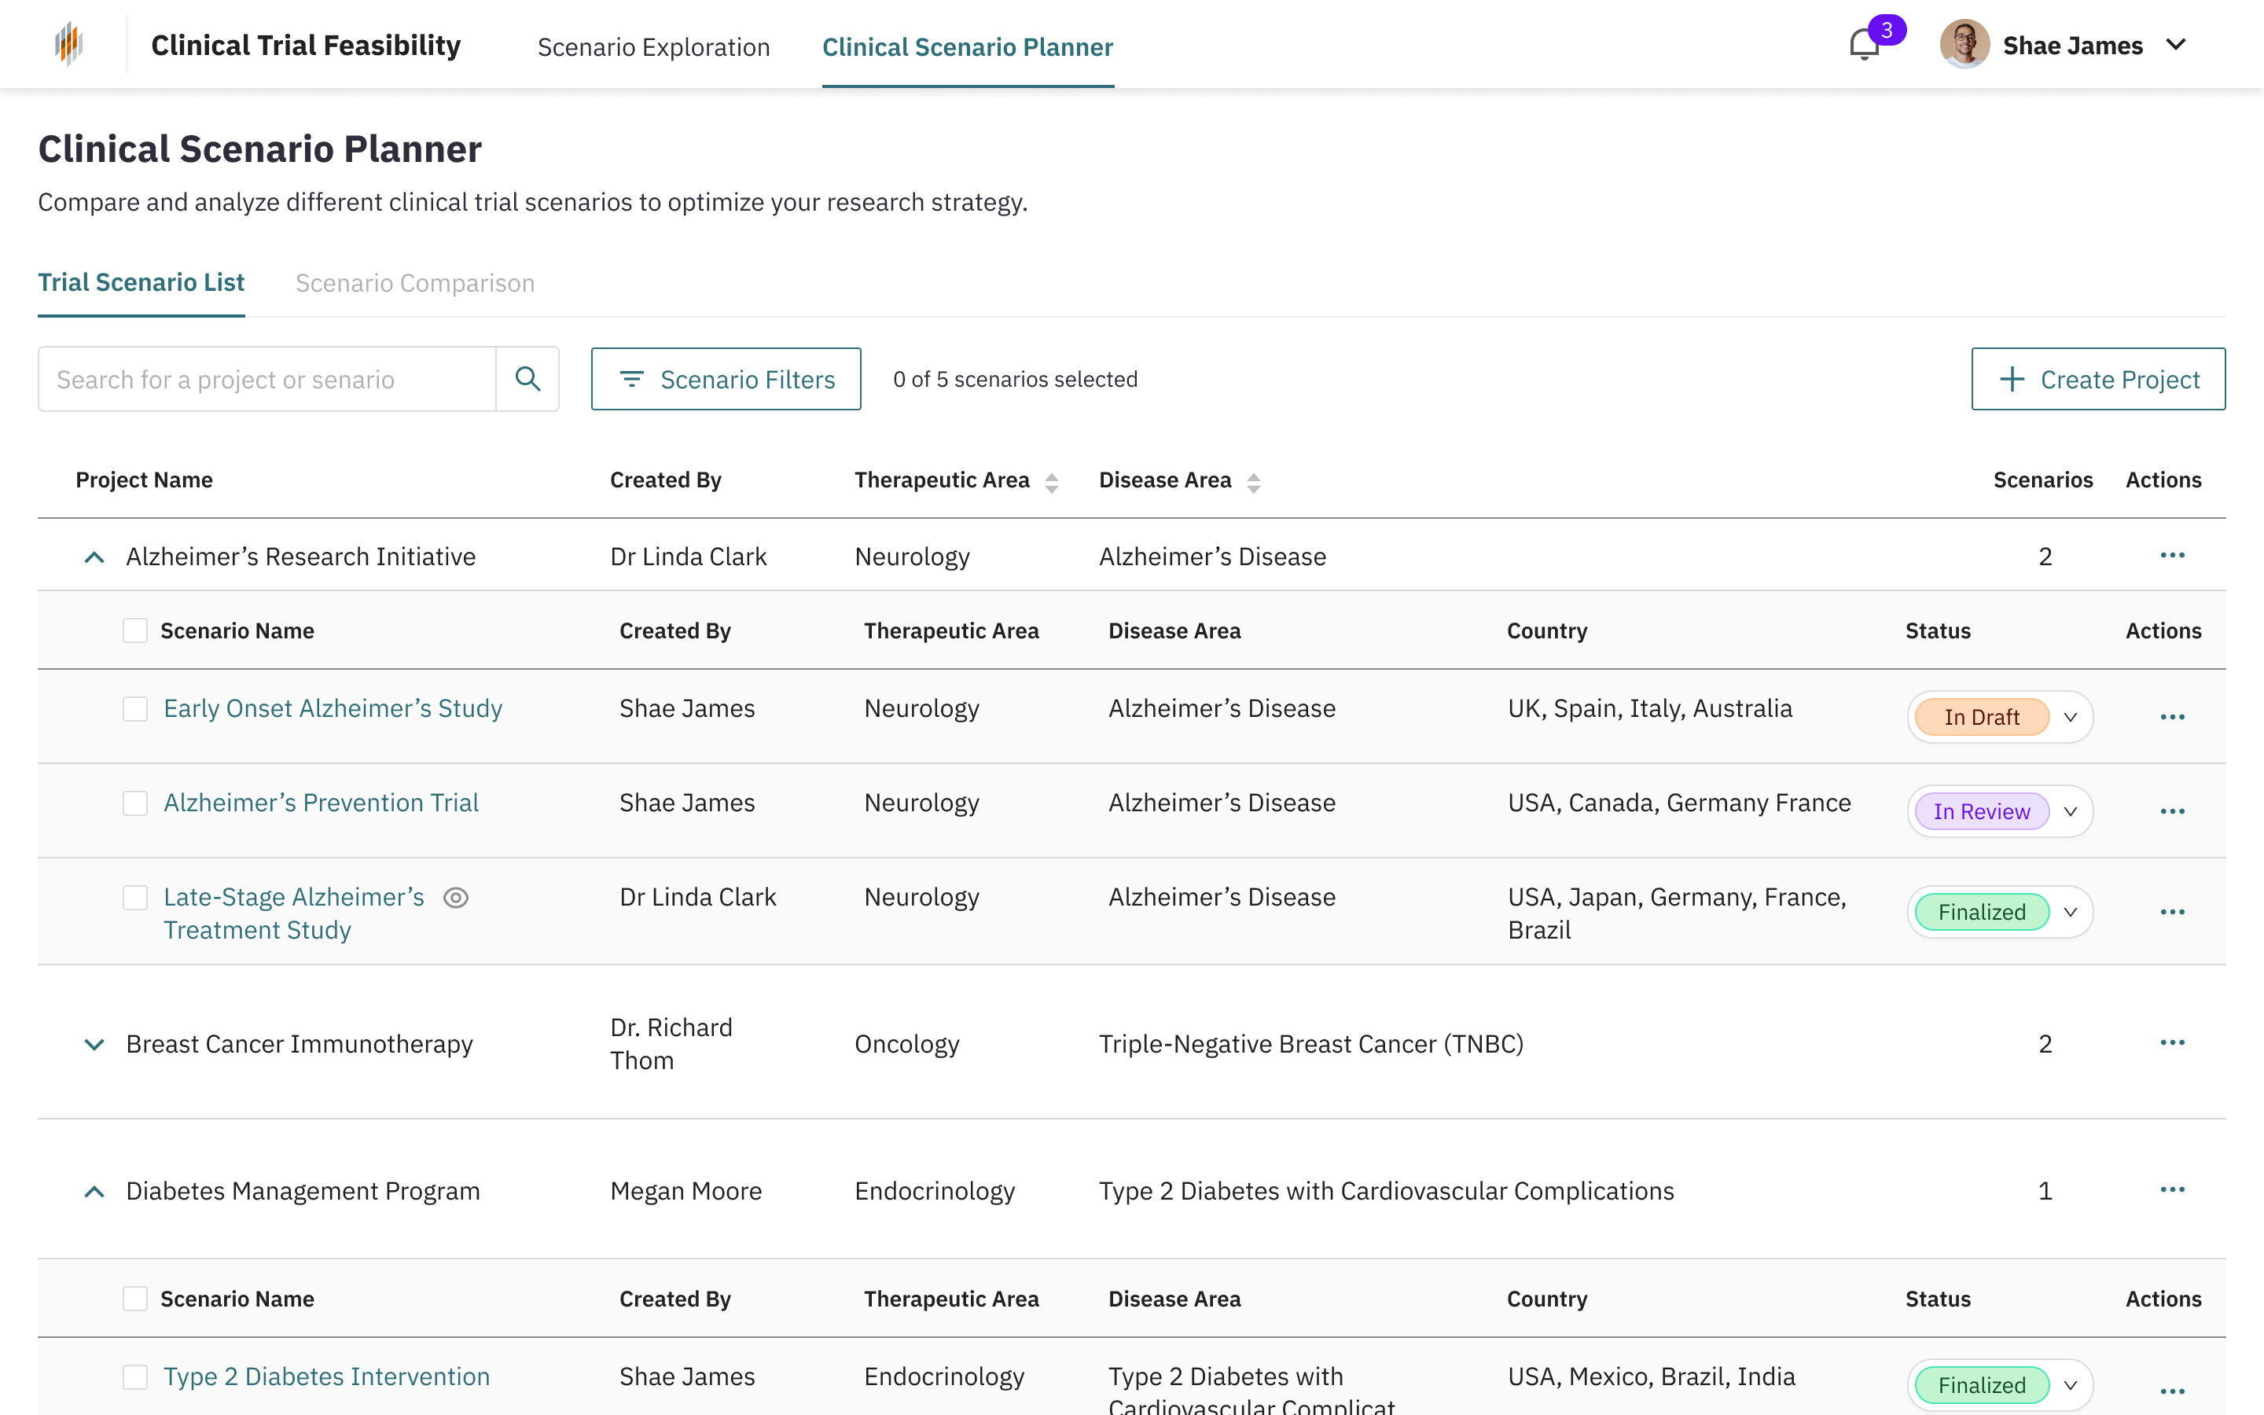The height and width of the screenshot is (1415, 2264).
Task: Expand the Breast Cancer Immunotherapy project
Action: (94, 1043)
